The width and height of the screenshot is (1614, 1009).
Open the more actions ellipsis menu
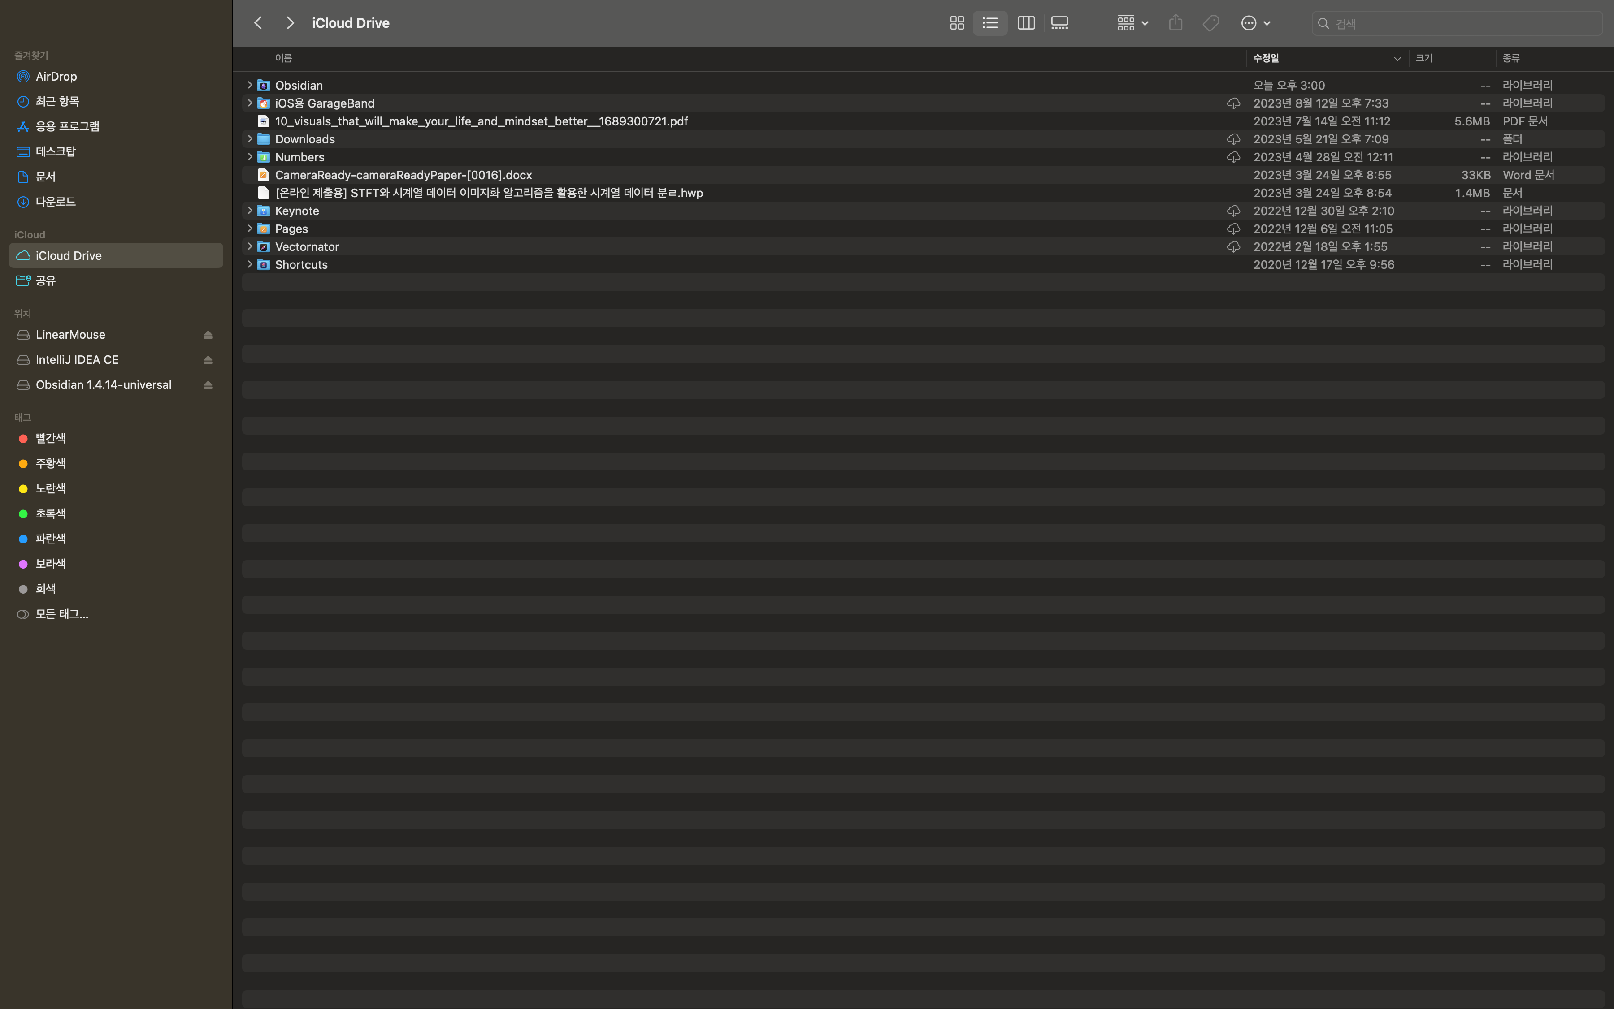coord(1255,23)
